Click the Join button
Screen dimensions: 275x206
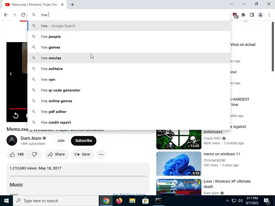coord(61,141)
